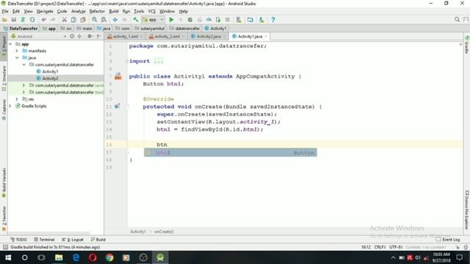
Task: Click the Copy toolbar icon
Action: (73, 20)
